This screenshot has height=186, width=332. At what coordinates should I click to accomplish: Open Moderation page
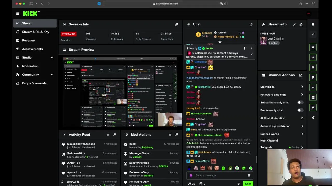[35, 66]
